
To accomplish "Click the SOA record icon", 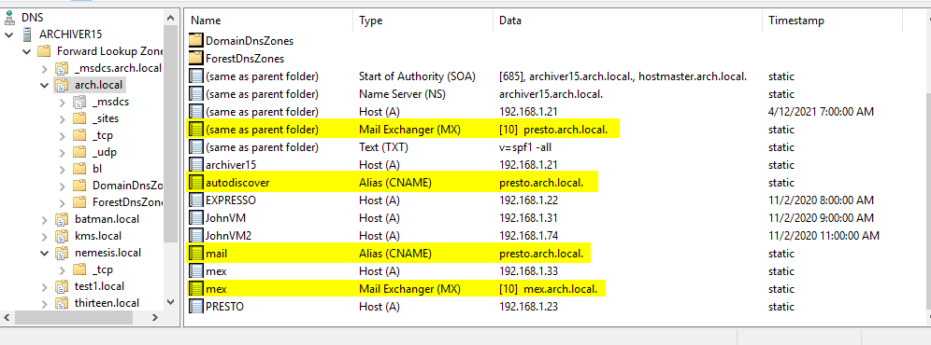I will pos(196,76).
